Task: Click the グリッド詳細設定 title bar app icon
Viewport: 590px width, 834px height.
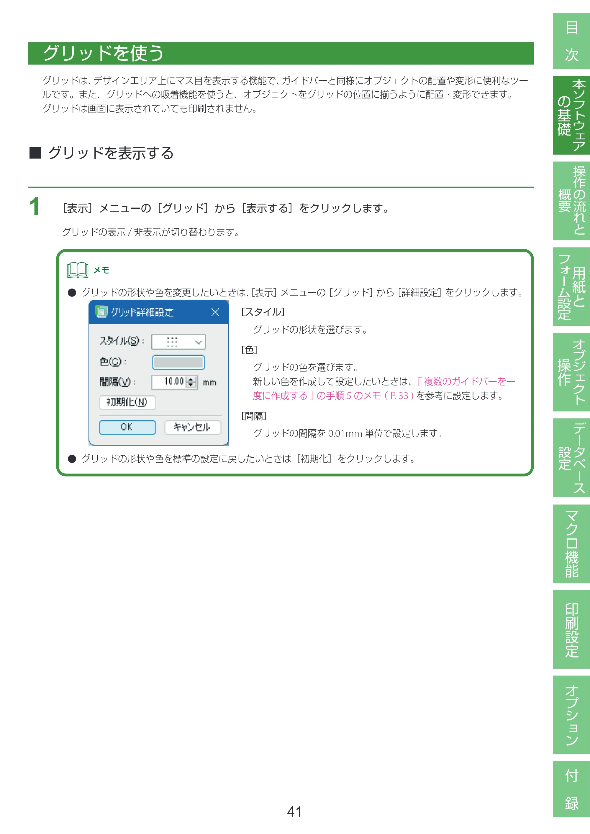Action: click(x=101, y=312)
